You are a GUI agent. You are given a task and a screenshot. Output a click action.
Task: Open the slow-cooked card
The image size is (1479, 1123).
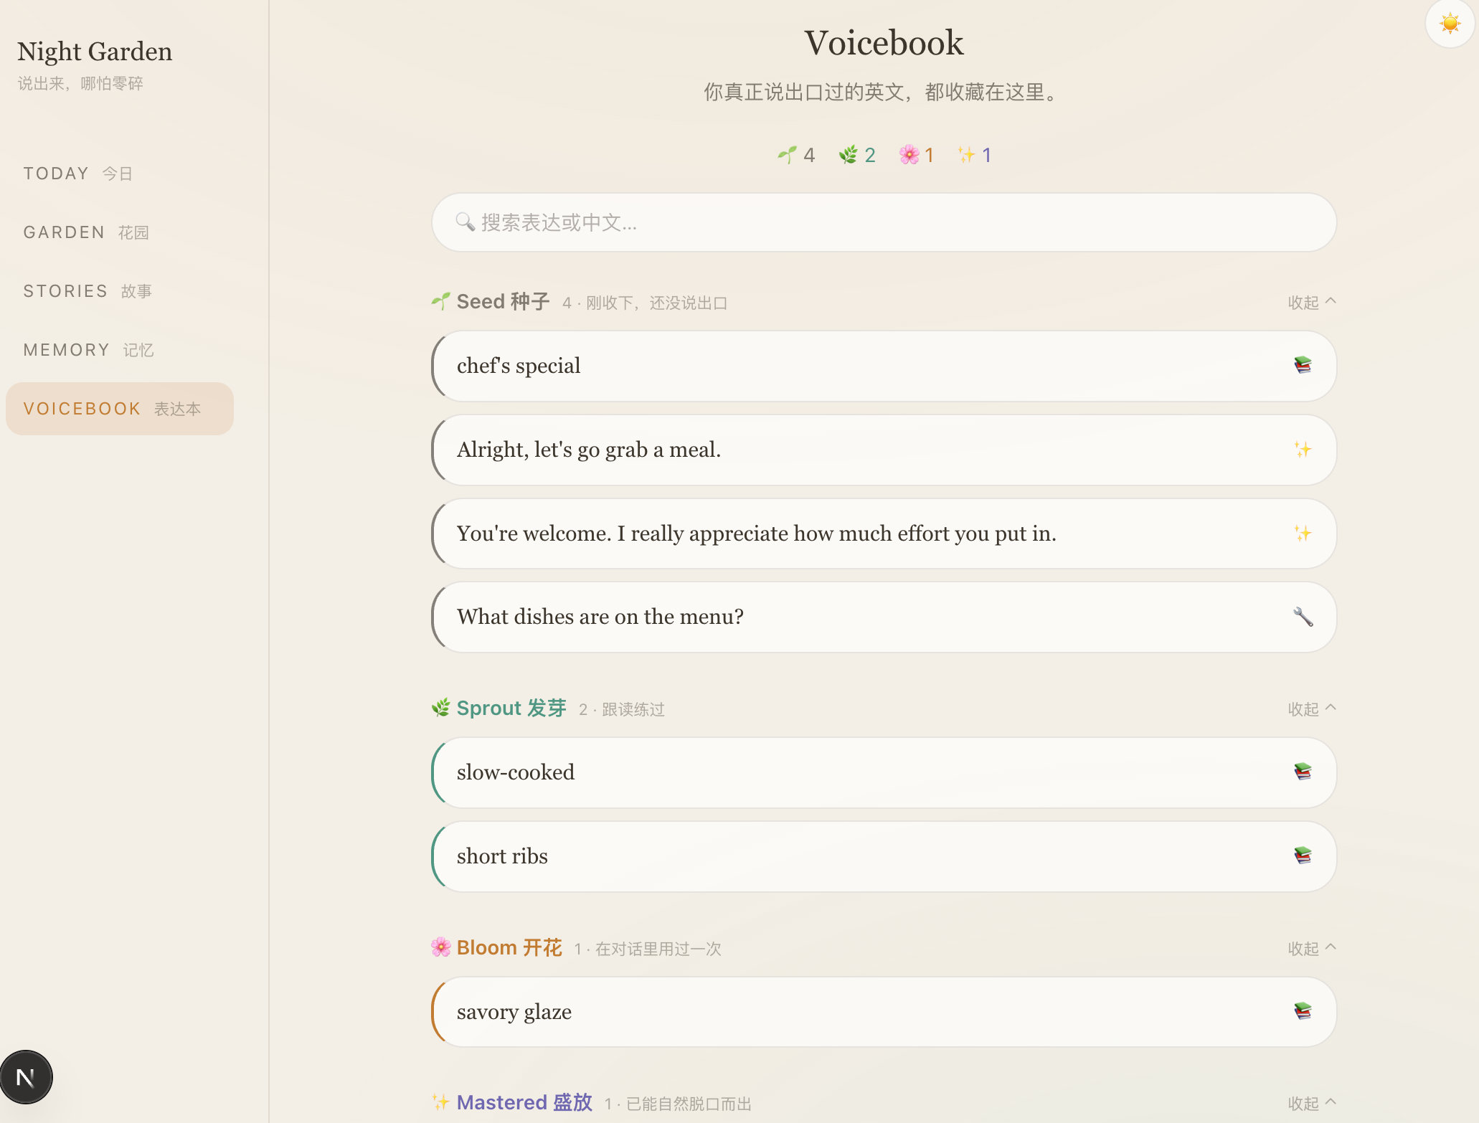coord(884,772)
